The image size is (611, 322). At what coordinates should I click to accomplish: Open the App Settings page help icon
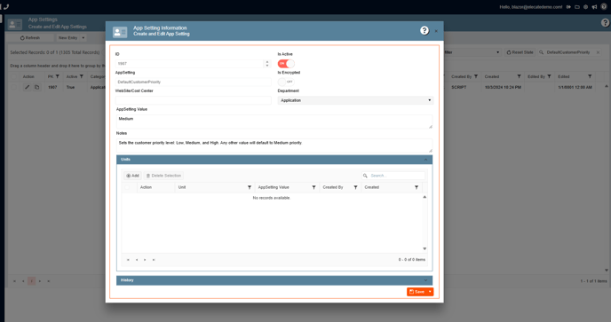tap(605, 23)
